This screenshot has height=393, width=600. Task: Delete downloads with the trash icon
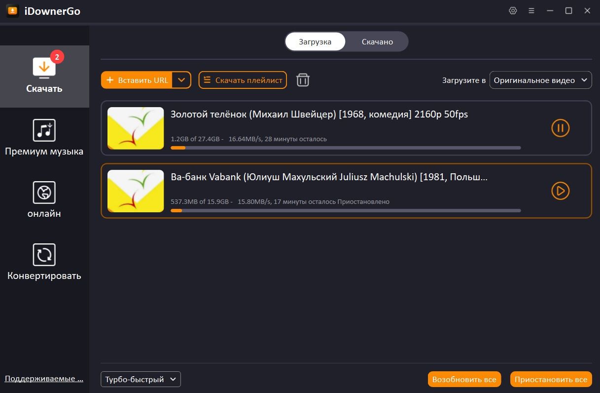point(303,80)
